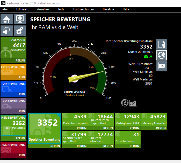Run the 2D Bewertung test
This screenshot has height=163, width=181.
coord(22,94)
